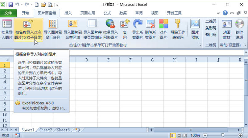Enable Page Break Preview view button

coord(184,136)
